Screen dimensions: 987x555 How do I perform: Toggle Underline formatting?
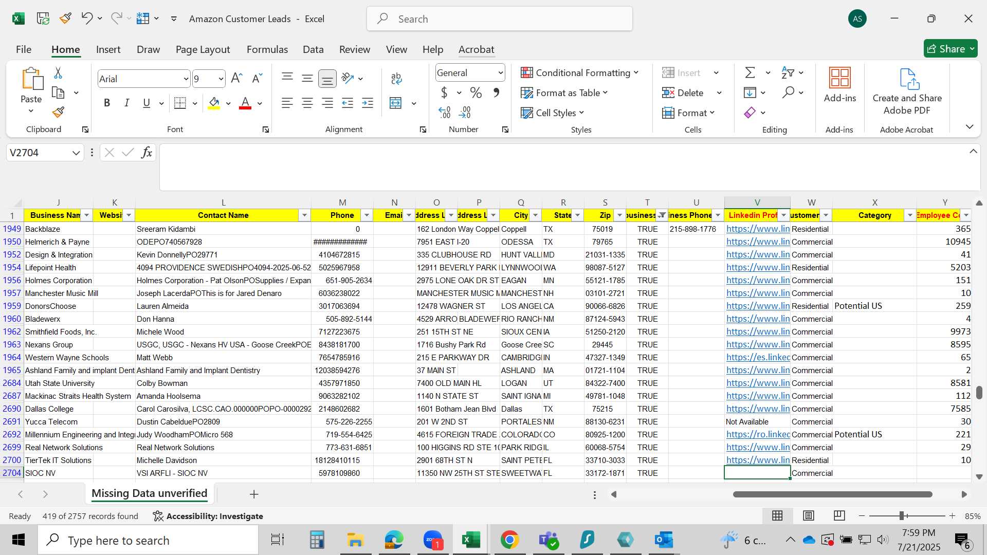coord(147,103)
